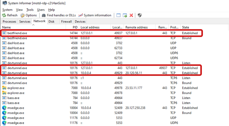This screenshot has width=229, height=126.
Task: Switch to the Firewall tab
Action: click(x=66, y=21)
